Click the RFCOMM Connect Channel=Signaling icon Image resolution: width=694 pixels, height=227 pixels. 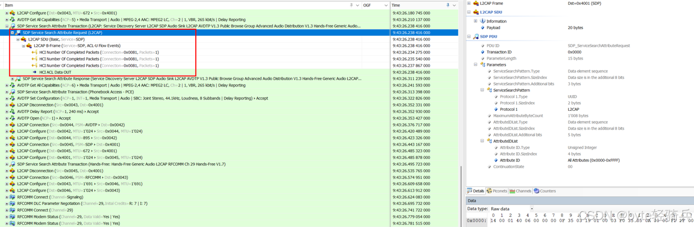12,197
